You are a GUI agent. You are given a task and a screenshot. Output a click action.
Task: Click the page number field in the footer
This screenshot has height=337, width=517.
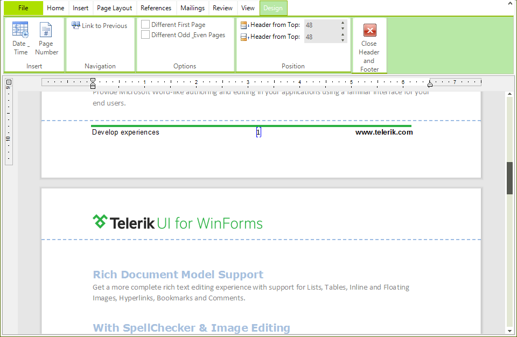pos(258,132)
